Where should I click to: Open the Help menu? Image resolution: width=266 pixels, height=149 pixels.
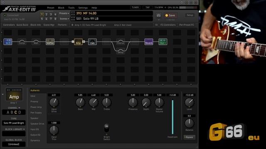[94, 8]
